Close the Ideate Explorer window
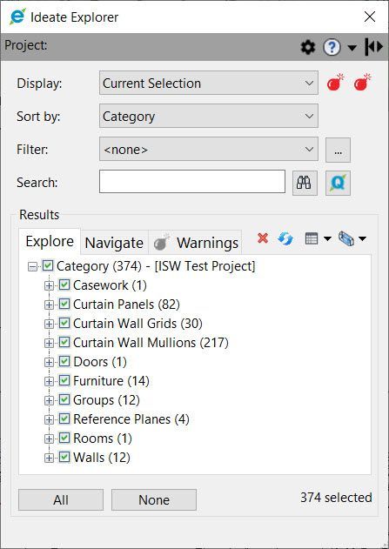 (370, 17)
